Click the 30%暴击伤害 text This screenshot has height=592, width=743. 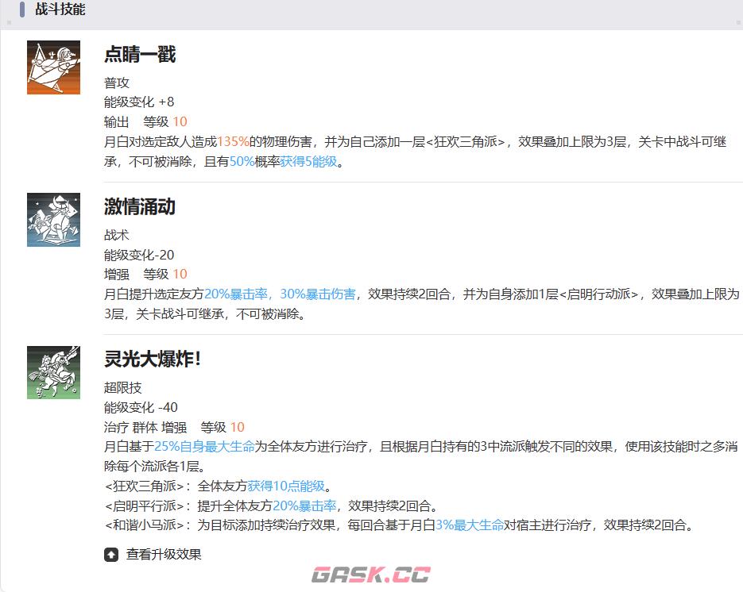[318, 294]
